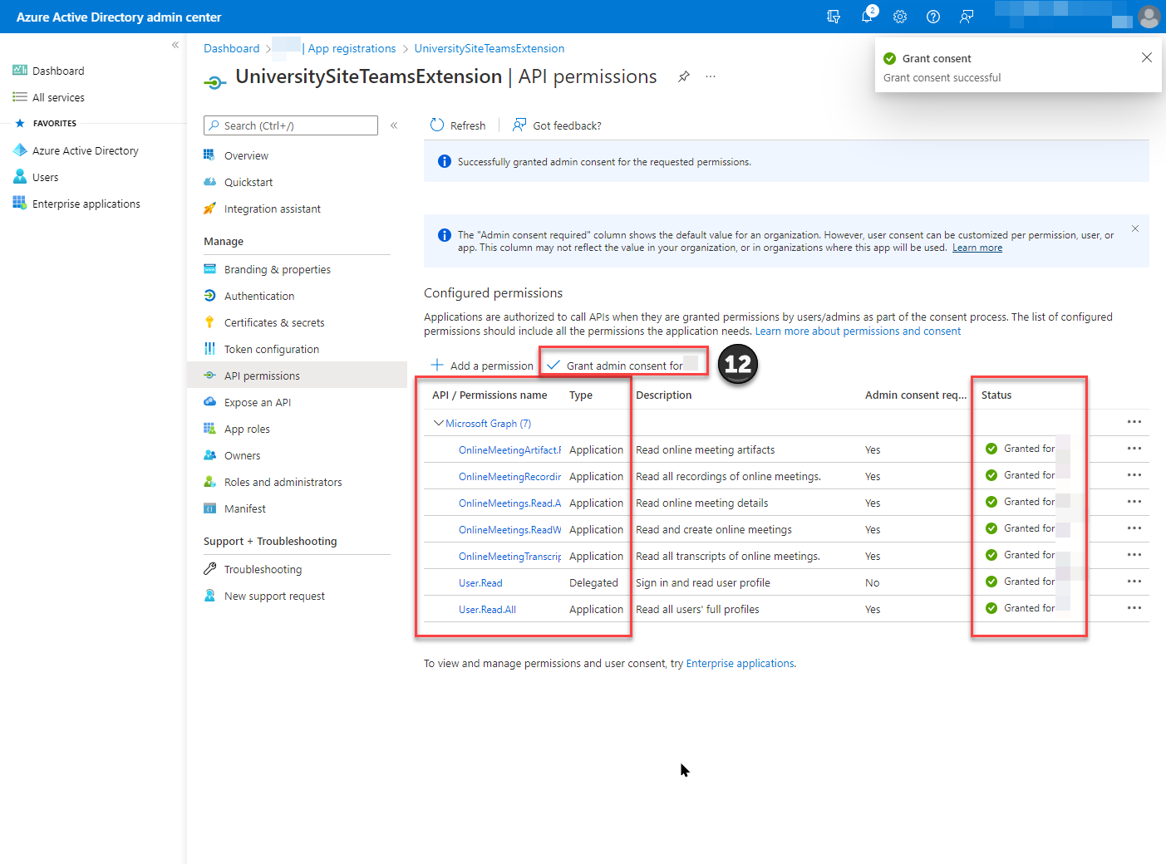Click the Status column header
Image resolution: width=1166 pixels, height=864 pixels.
(996, 395)
